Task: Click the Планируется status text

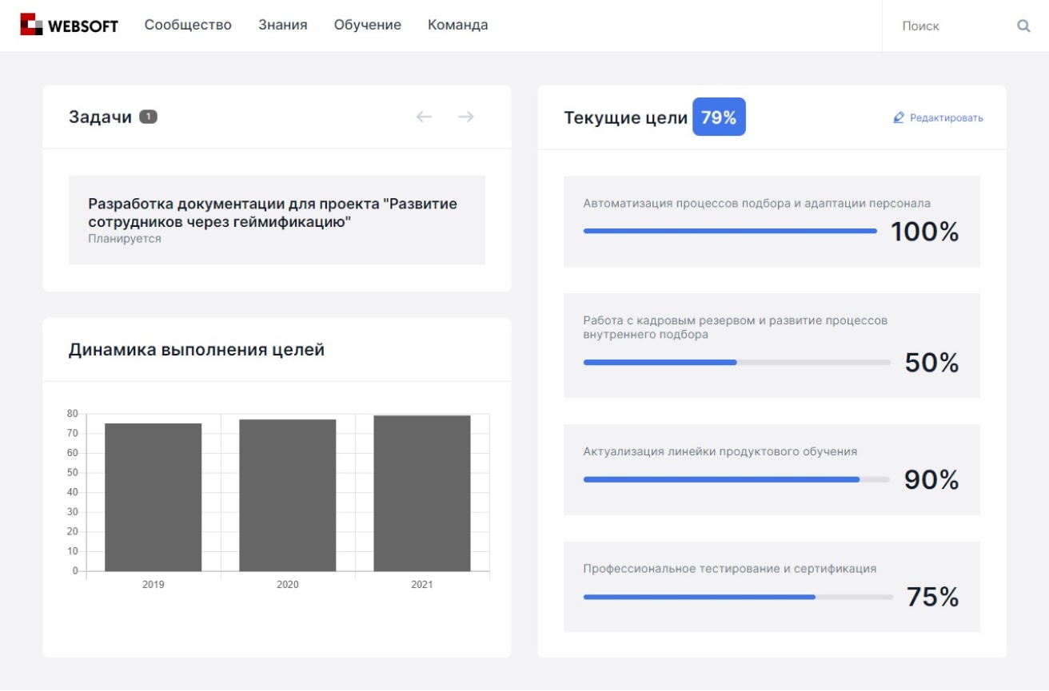Action: 125,239
